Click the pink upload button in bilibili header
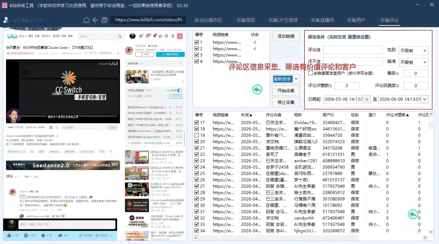Screen dimensions: 439x244 point(180,36)
